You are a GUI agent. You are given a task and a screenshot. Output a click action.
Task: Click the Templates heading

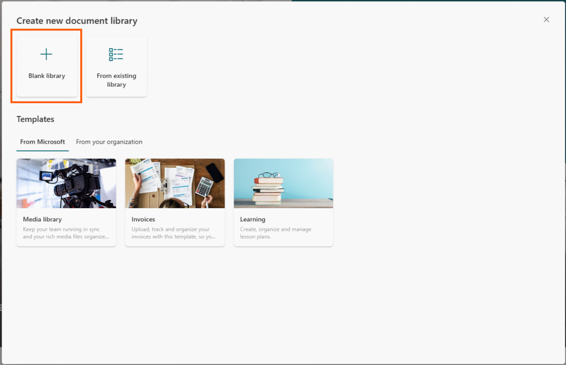tap(35, 119)
